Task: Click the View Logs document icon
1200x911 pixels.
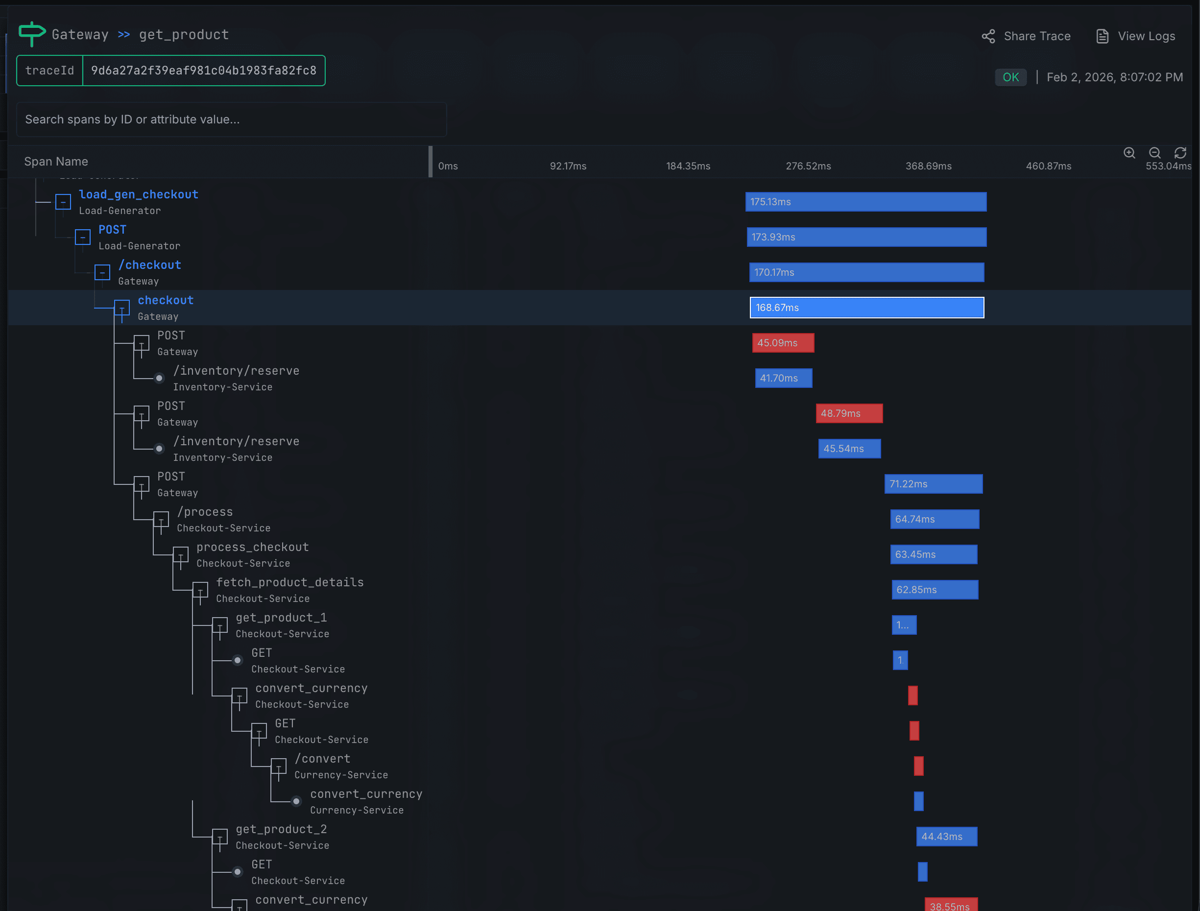Action: click(x=1102, y=36)
